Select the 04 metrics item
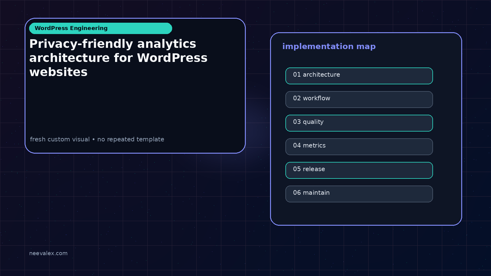491x276 pixels. click(359, 147)
